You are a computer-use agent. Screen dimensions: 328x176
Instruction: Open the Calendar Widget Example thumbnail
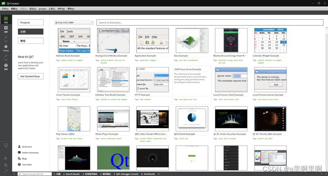pyautogui.click(x=270, y=40)
